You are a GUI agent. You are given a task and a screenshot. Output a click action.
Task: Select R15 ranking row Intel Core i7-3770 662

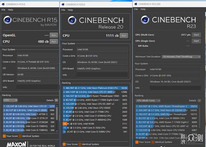click(x=29, y=118)
